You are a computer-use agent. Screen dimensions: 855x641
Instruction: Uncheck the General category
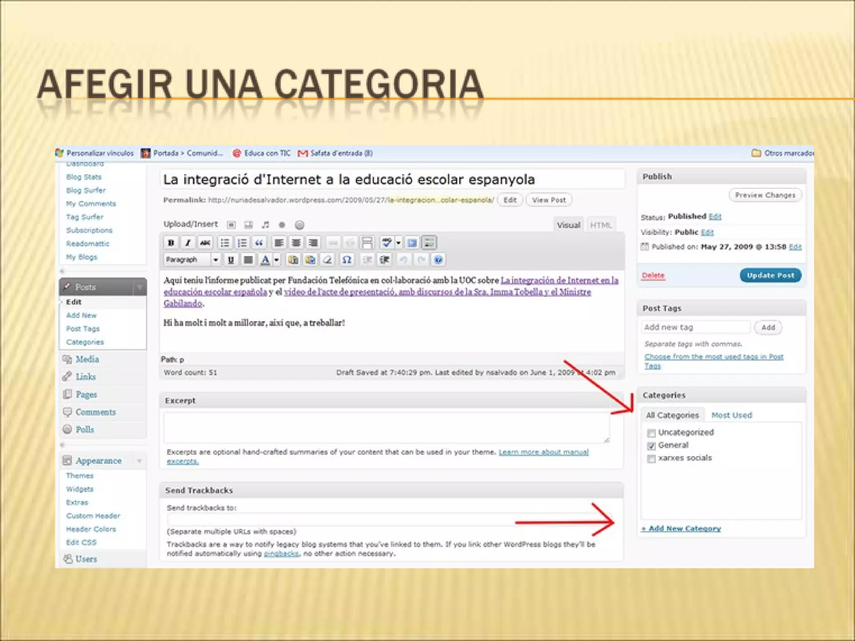click(x=651, y=446)
